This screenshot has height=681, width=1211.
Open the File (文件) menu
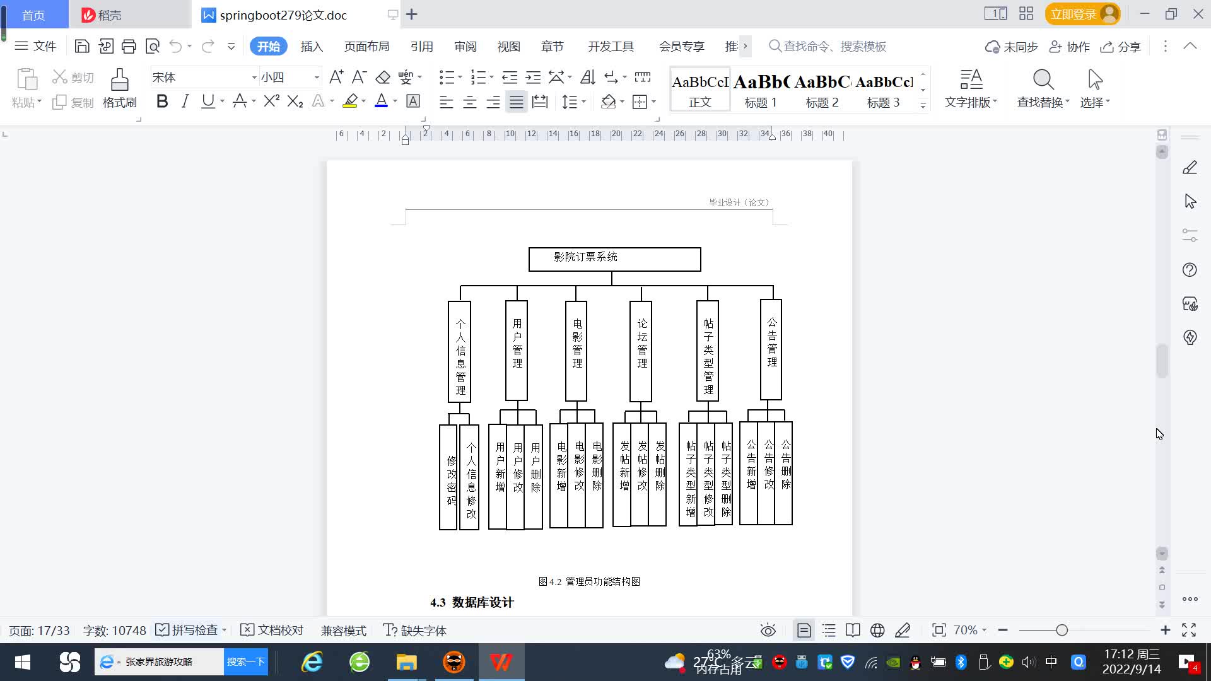point(36,46)
